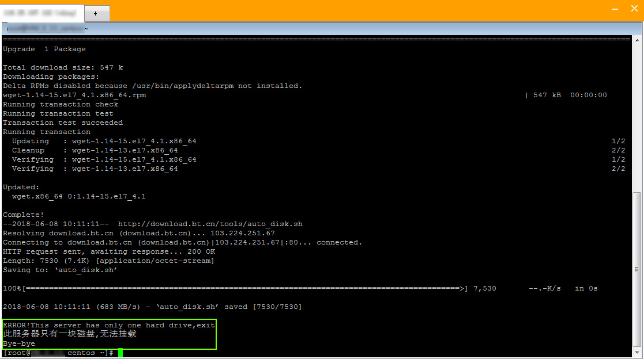Click the scrollbar down arrow
Viewport: 644px width, 359px height.
coord(637,353)
